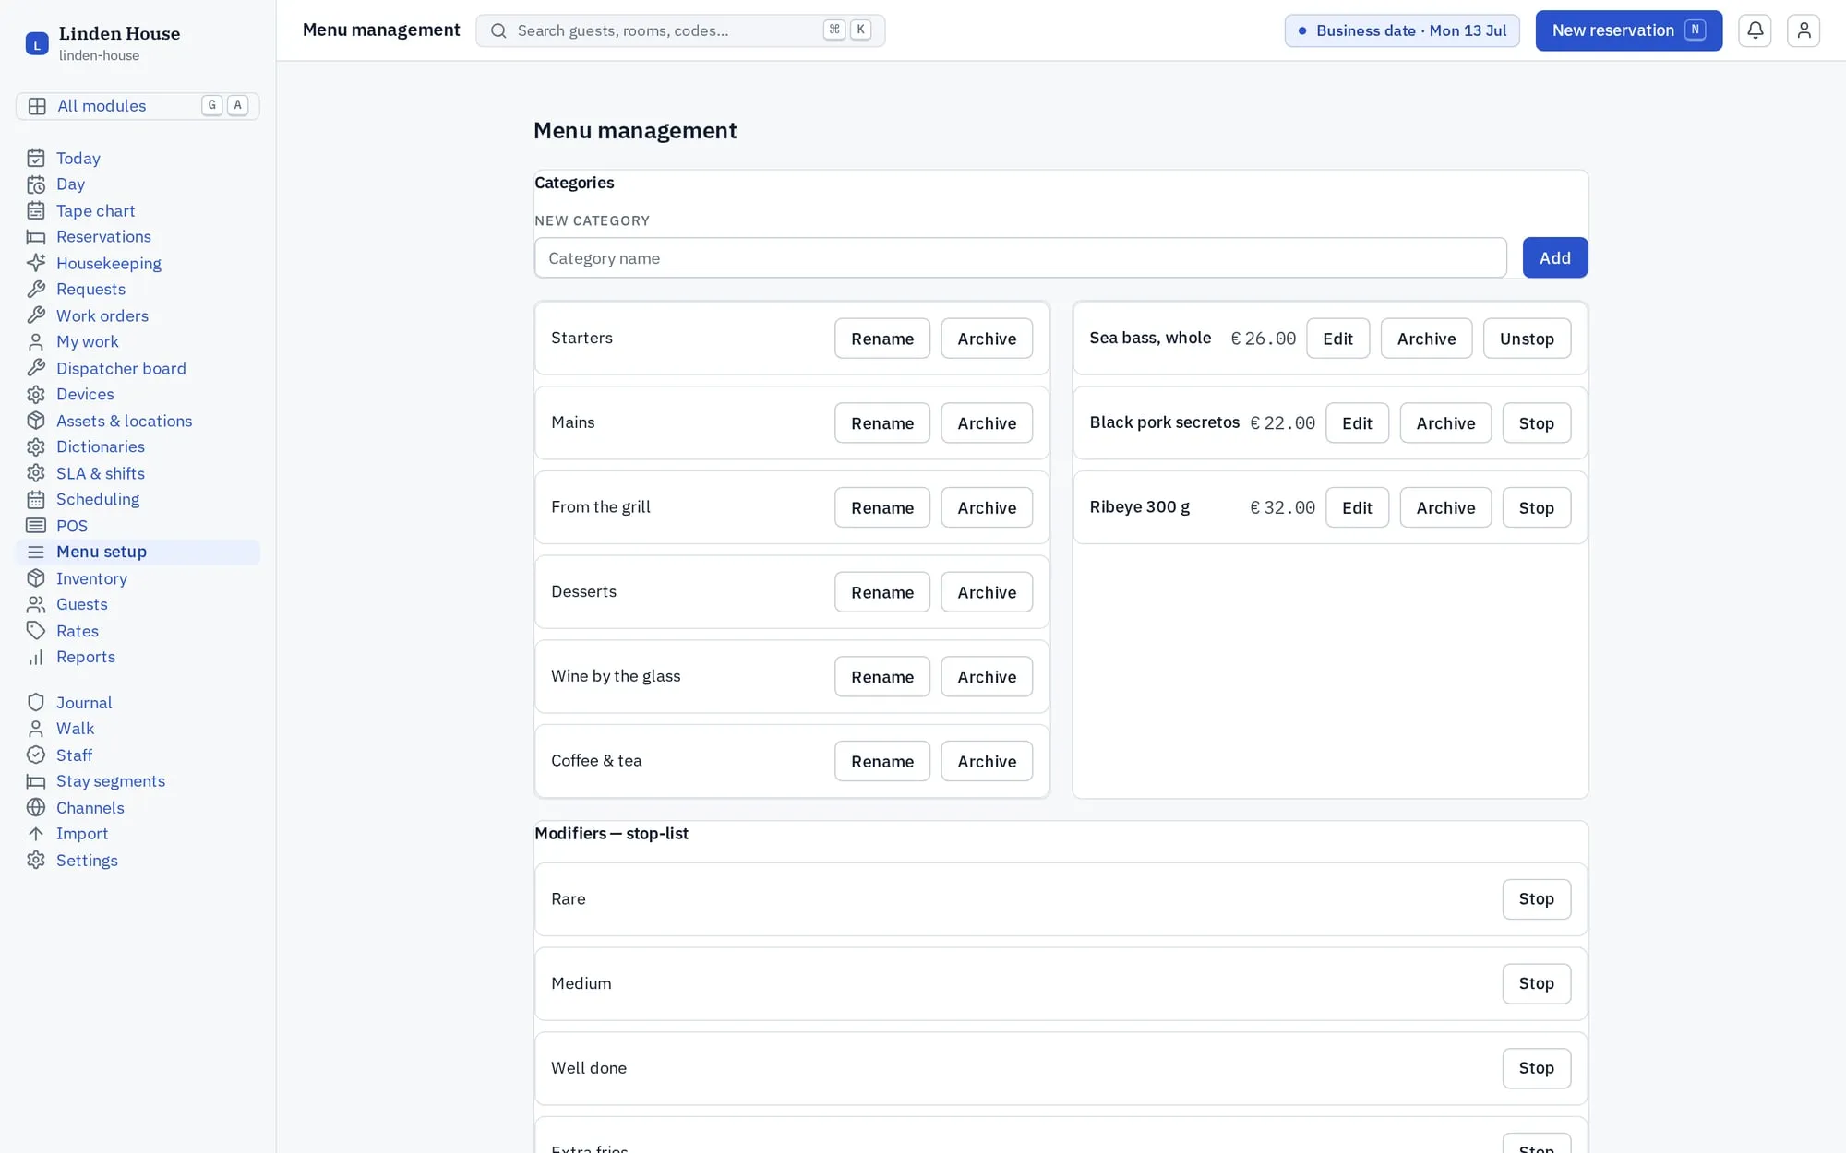Stop the Medium modifier
The image size is (1846, 1153).
pos(1536,984)
